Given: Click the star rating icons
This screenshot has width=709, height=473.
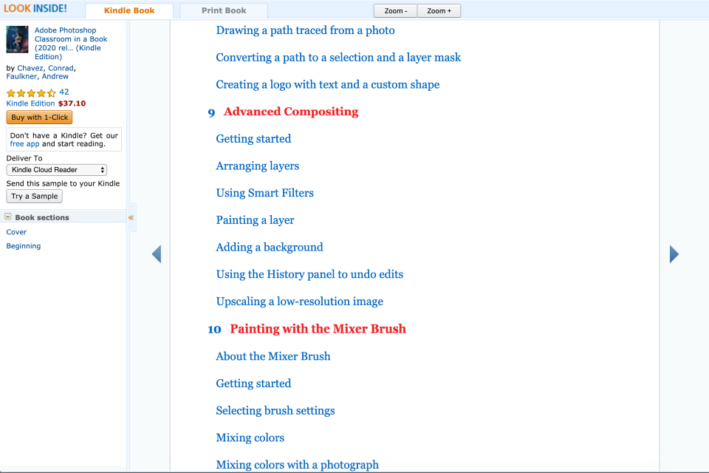Looking at the screenshot, I should 30,93.
